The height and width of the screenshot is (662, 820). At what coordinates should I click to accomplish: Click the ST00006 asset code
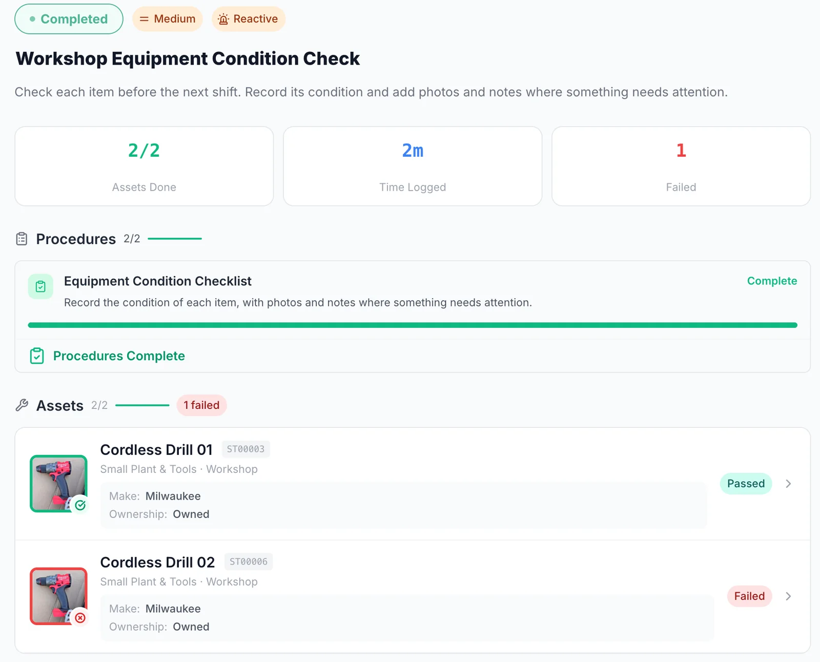point(249,562)
